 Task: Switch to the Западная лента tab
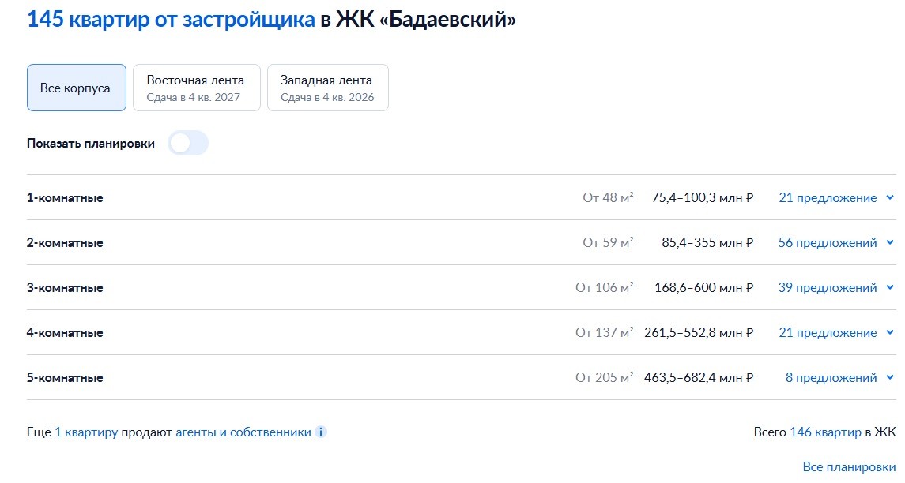pos(328,88)
